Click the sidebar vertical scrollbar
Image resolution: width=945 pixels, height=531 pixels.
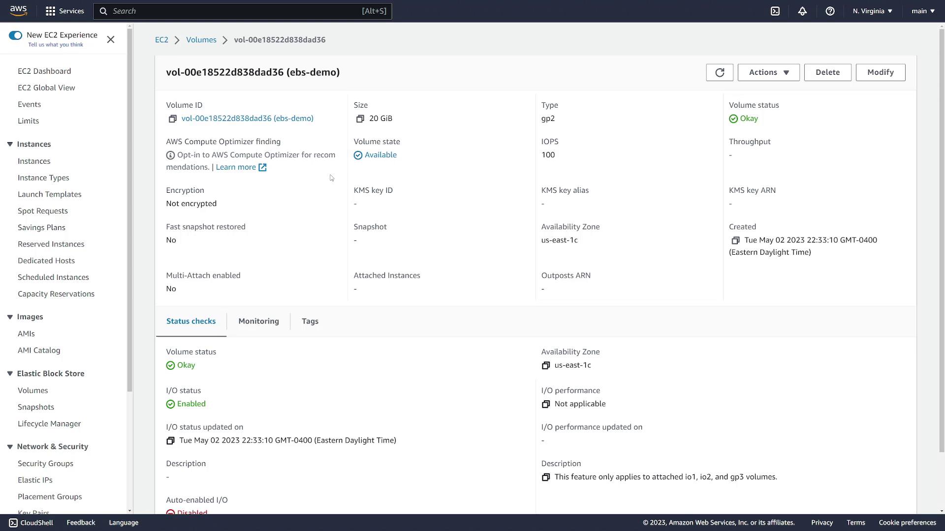(129, 211)
